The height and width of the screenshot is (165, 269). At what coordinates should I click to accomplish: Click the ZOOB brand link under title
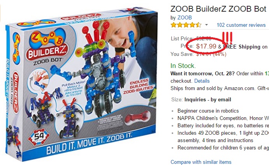pos(185,17)
